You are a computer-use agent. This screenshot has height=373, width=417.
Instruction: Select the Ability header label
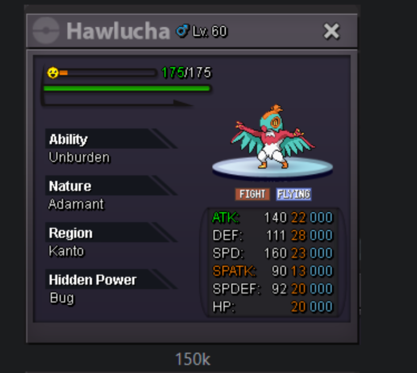click(68, 139)
